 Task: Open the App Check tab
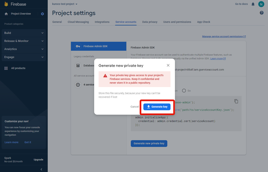(204, 22)
